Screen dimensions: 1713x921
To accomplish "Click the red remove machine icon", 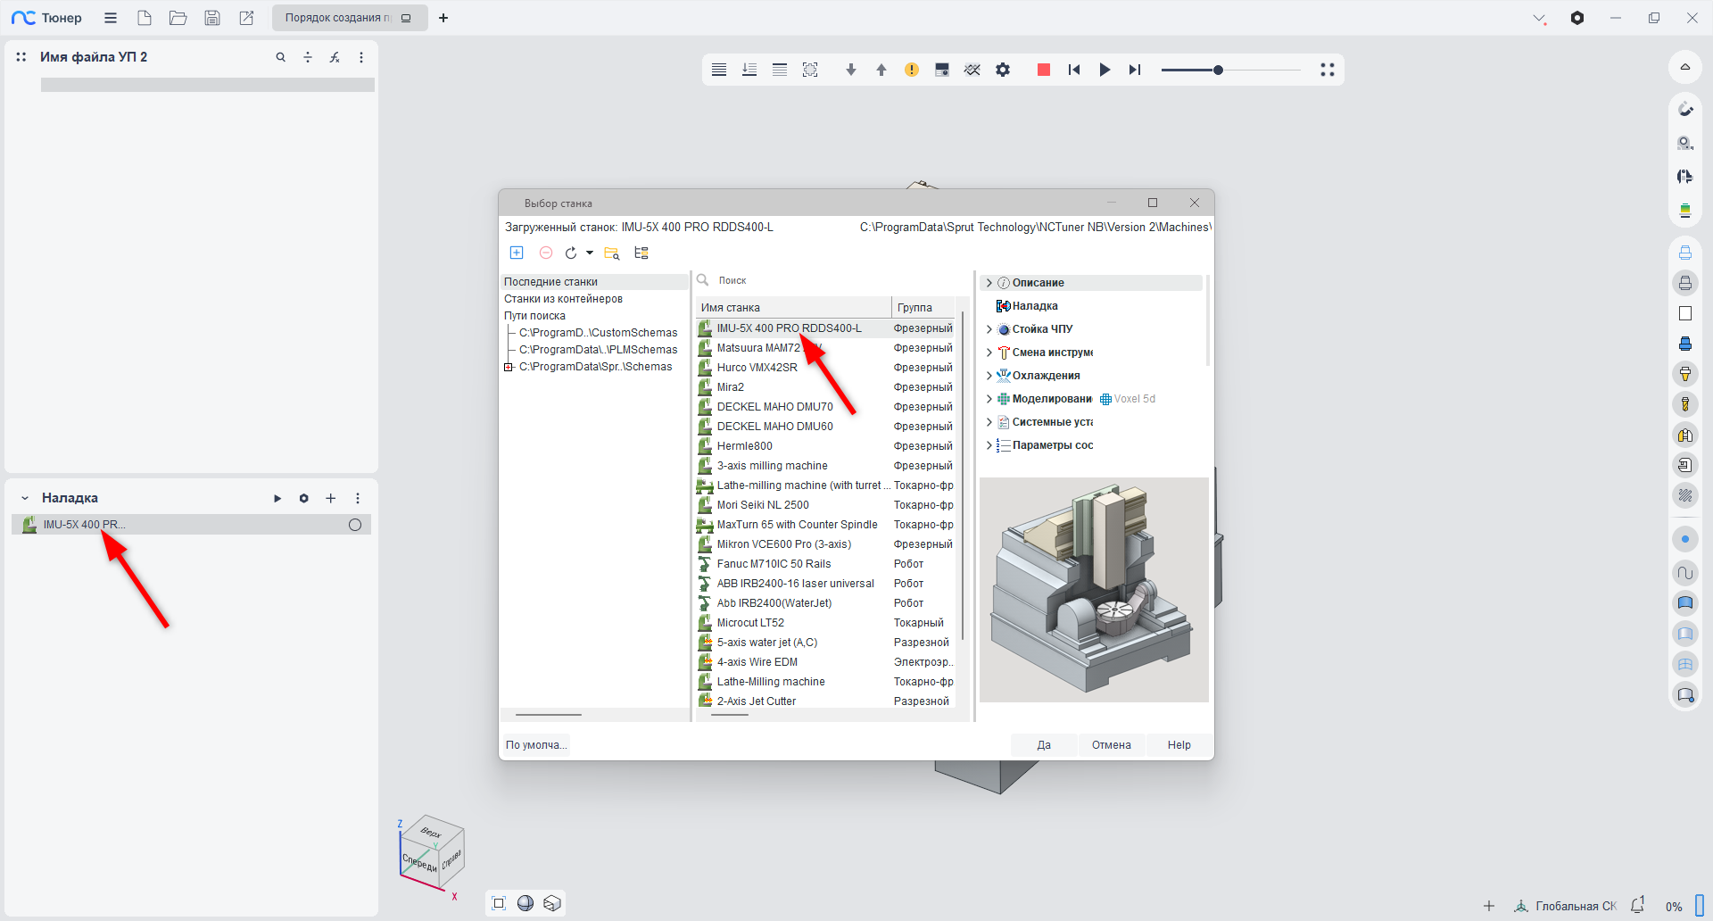I will 546,253.
